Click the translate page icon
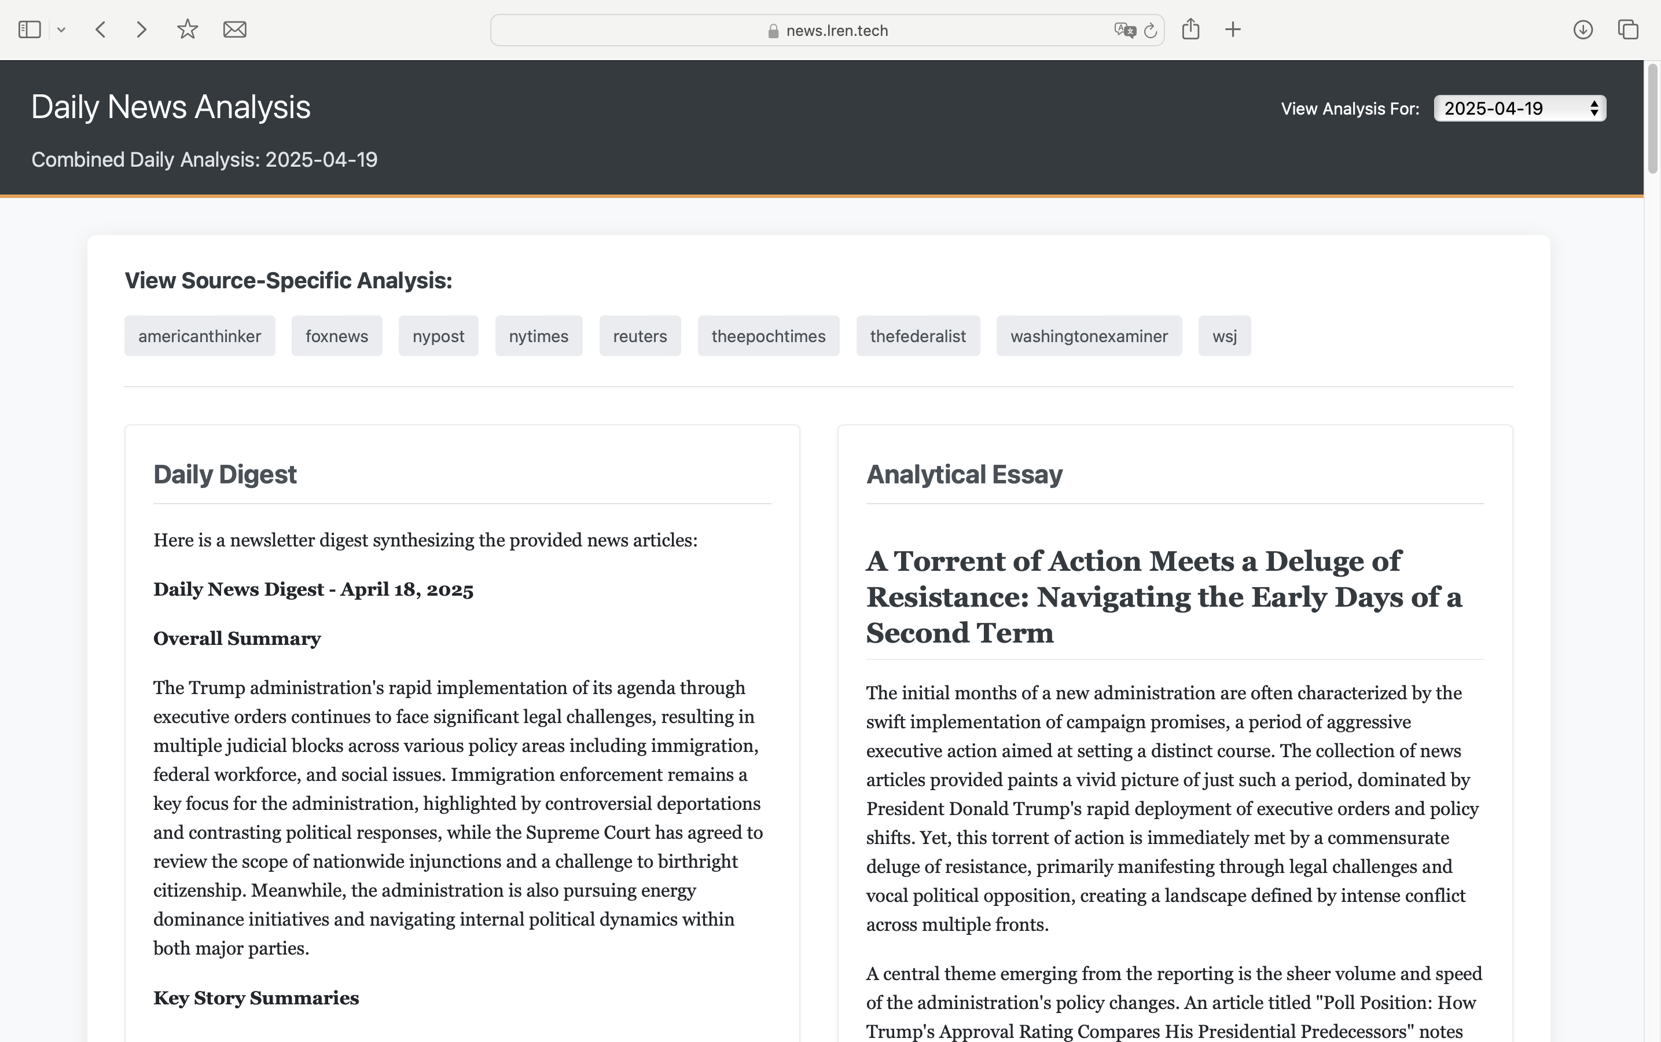This screenshot has height=1042, width=1661. click(x=1125, y=30)
